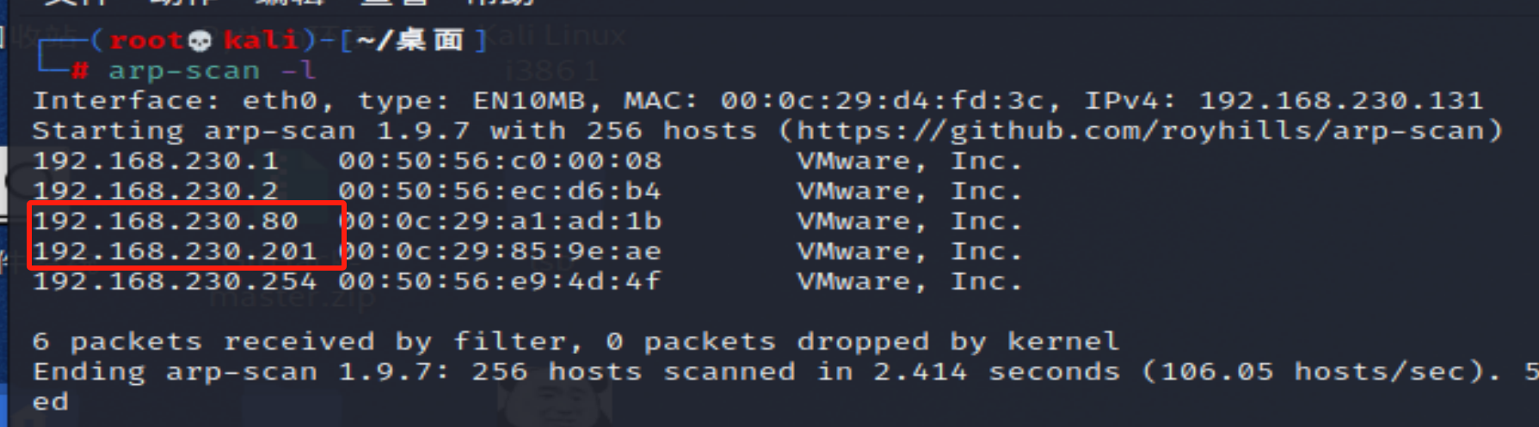Click the host IPv4 192.168.230.131
This screenshot has height=427, width=1539.
[1341, 101]
